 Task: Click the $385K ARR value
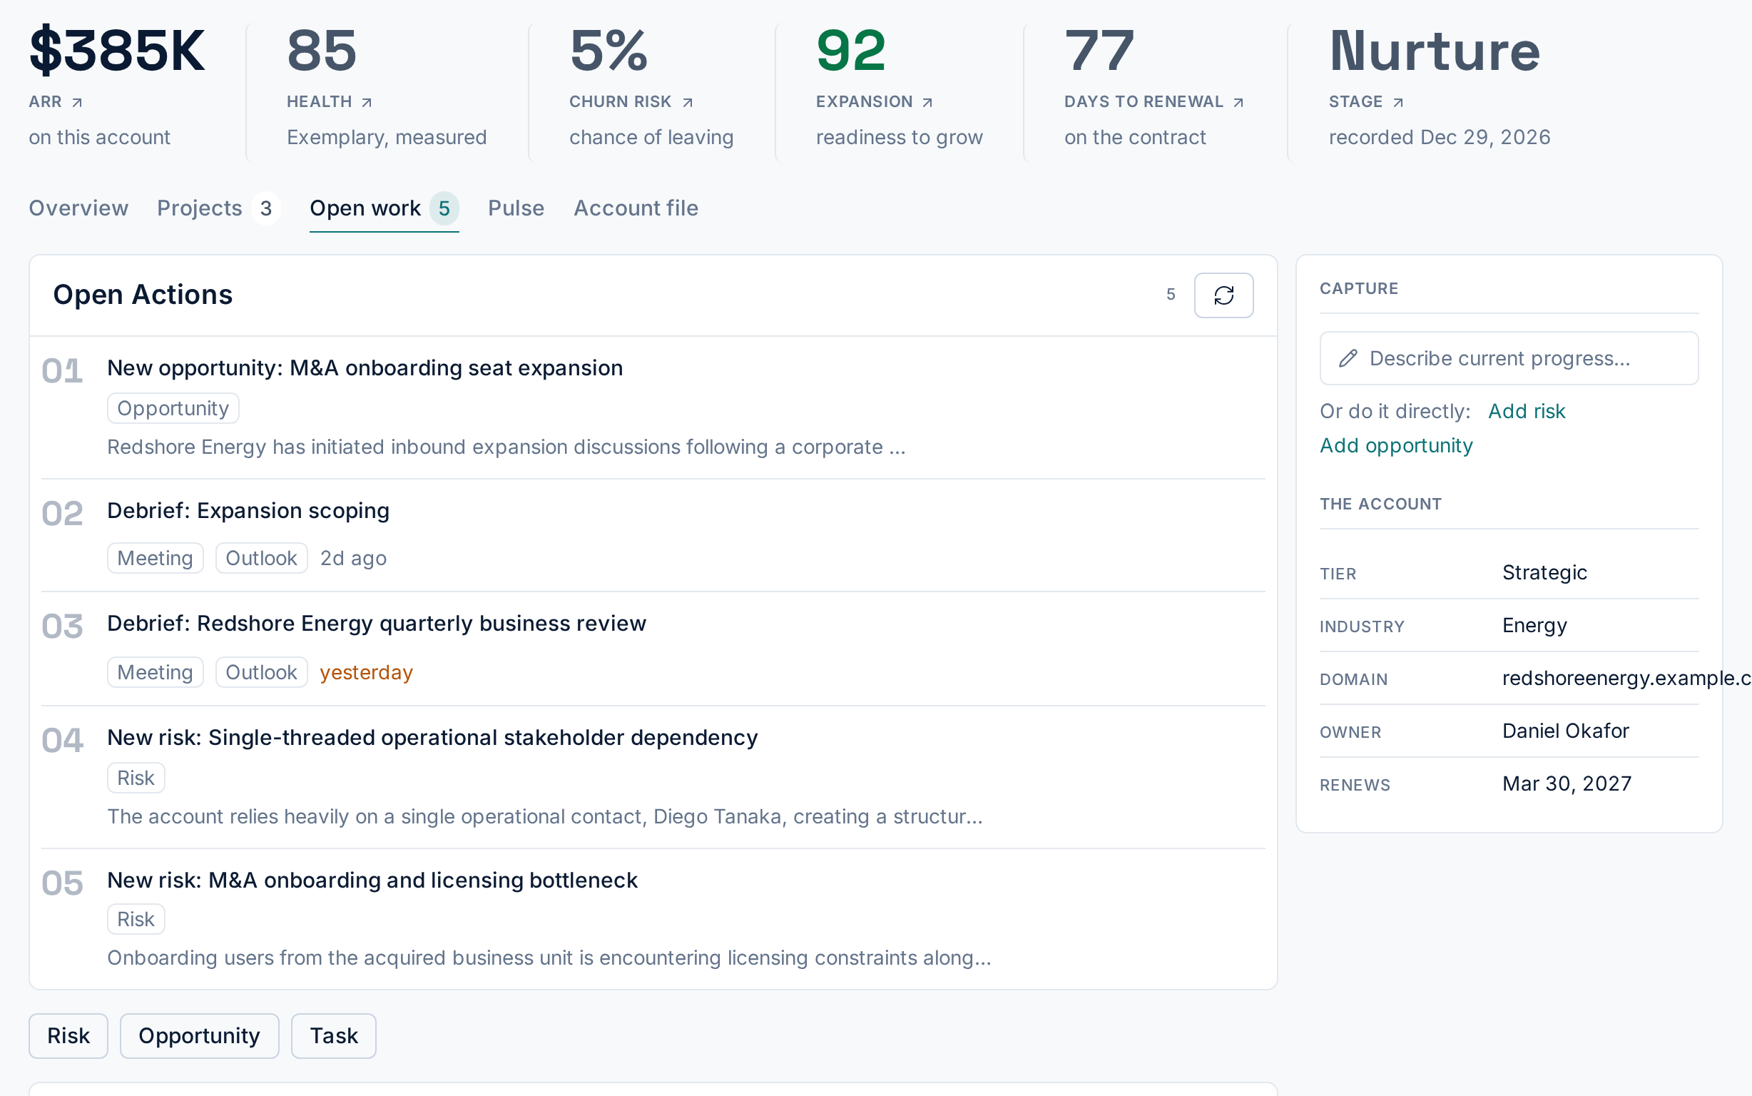[117, 51]
